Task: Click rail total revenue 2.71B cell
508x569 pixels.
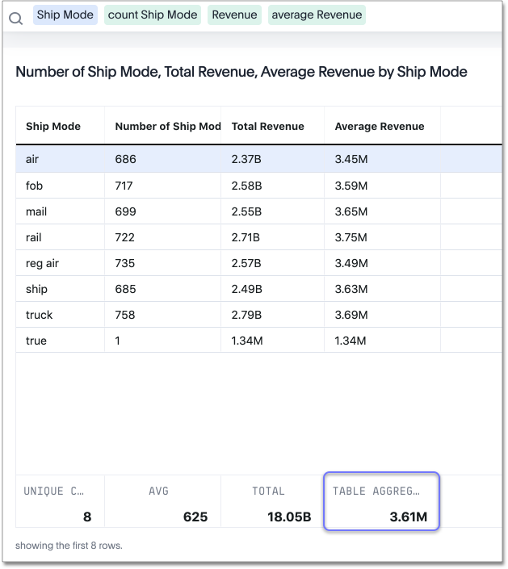Action: tap(246, 237)
